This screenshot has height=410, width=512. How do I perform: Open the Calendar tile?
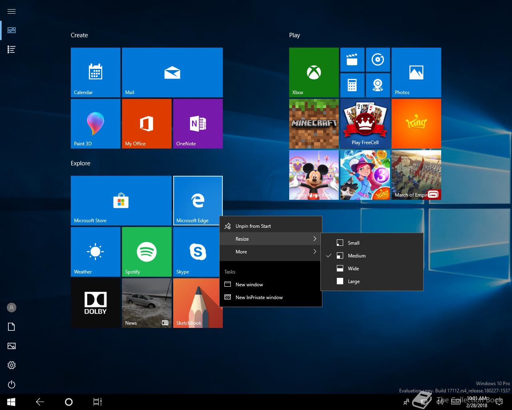pos(96,72)
